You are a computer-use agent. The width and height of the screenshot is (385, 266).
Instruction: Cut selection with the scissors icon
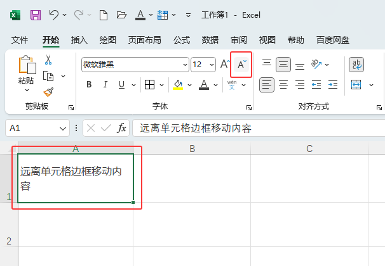coord(48,60)
